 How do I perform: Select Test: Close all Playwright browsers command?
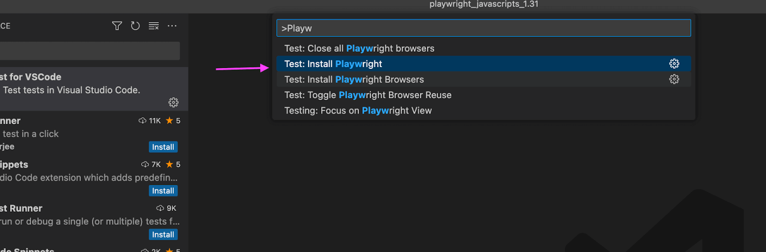[484, 48]
